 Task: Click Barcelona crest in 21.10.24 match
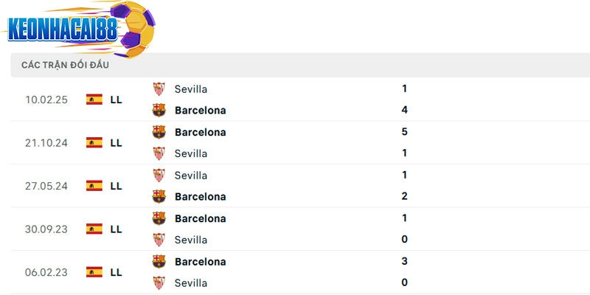pos(159,132)
